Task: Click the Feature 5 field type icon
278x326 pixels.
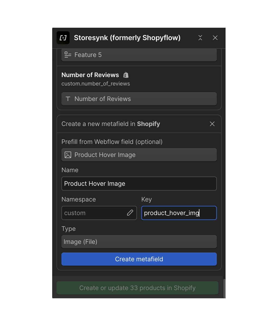Action: [68, 55]
